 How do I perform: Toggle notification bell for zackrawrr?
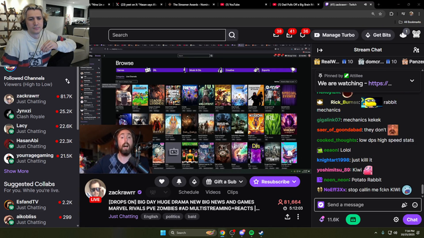pos(179,182)
